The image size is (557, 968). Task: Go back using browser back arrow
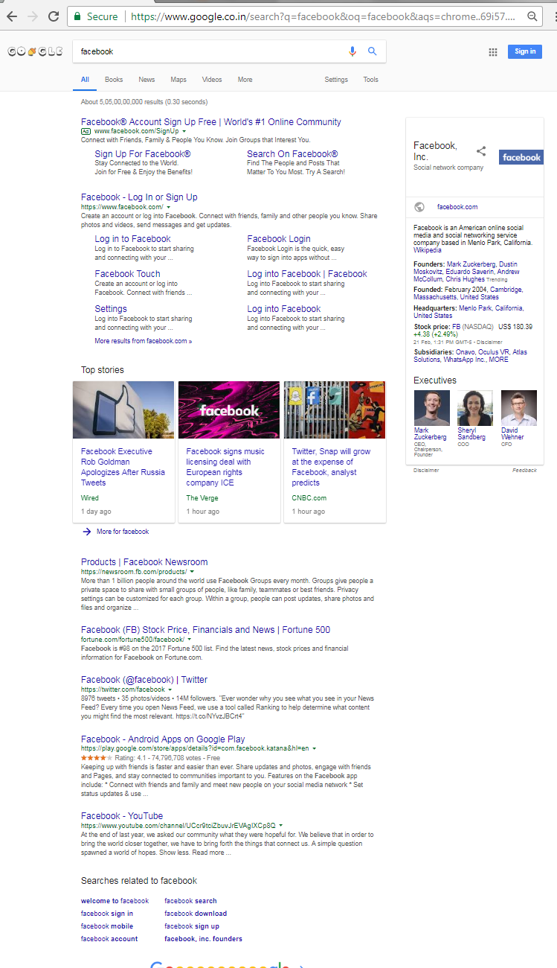coord(11,16)
